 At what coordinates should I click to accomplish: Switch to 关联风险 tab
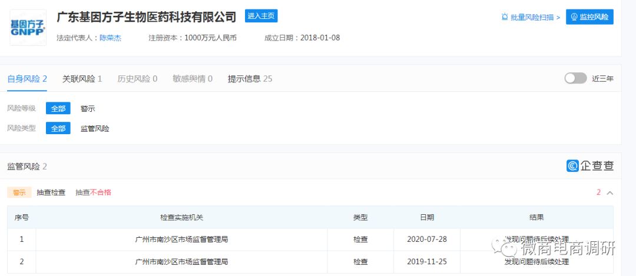coord(82,79)
